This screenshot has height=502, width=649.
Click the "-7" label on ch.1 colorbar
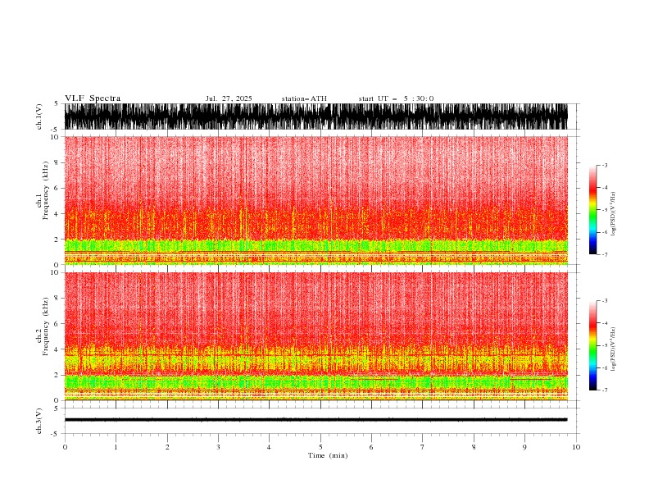(x=605, y=254)
